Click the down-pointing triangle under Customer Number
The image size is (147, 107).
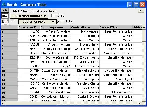coord(12,20)
